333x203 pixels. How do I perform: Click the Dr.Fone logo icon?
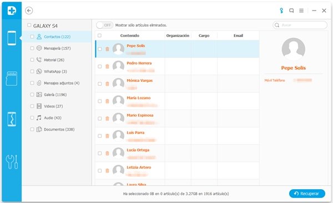tap(12, 11)
